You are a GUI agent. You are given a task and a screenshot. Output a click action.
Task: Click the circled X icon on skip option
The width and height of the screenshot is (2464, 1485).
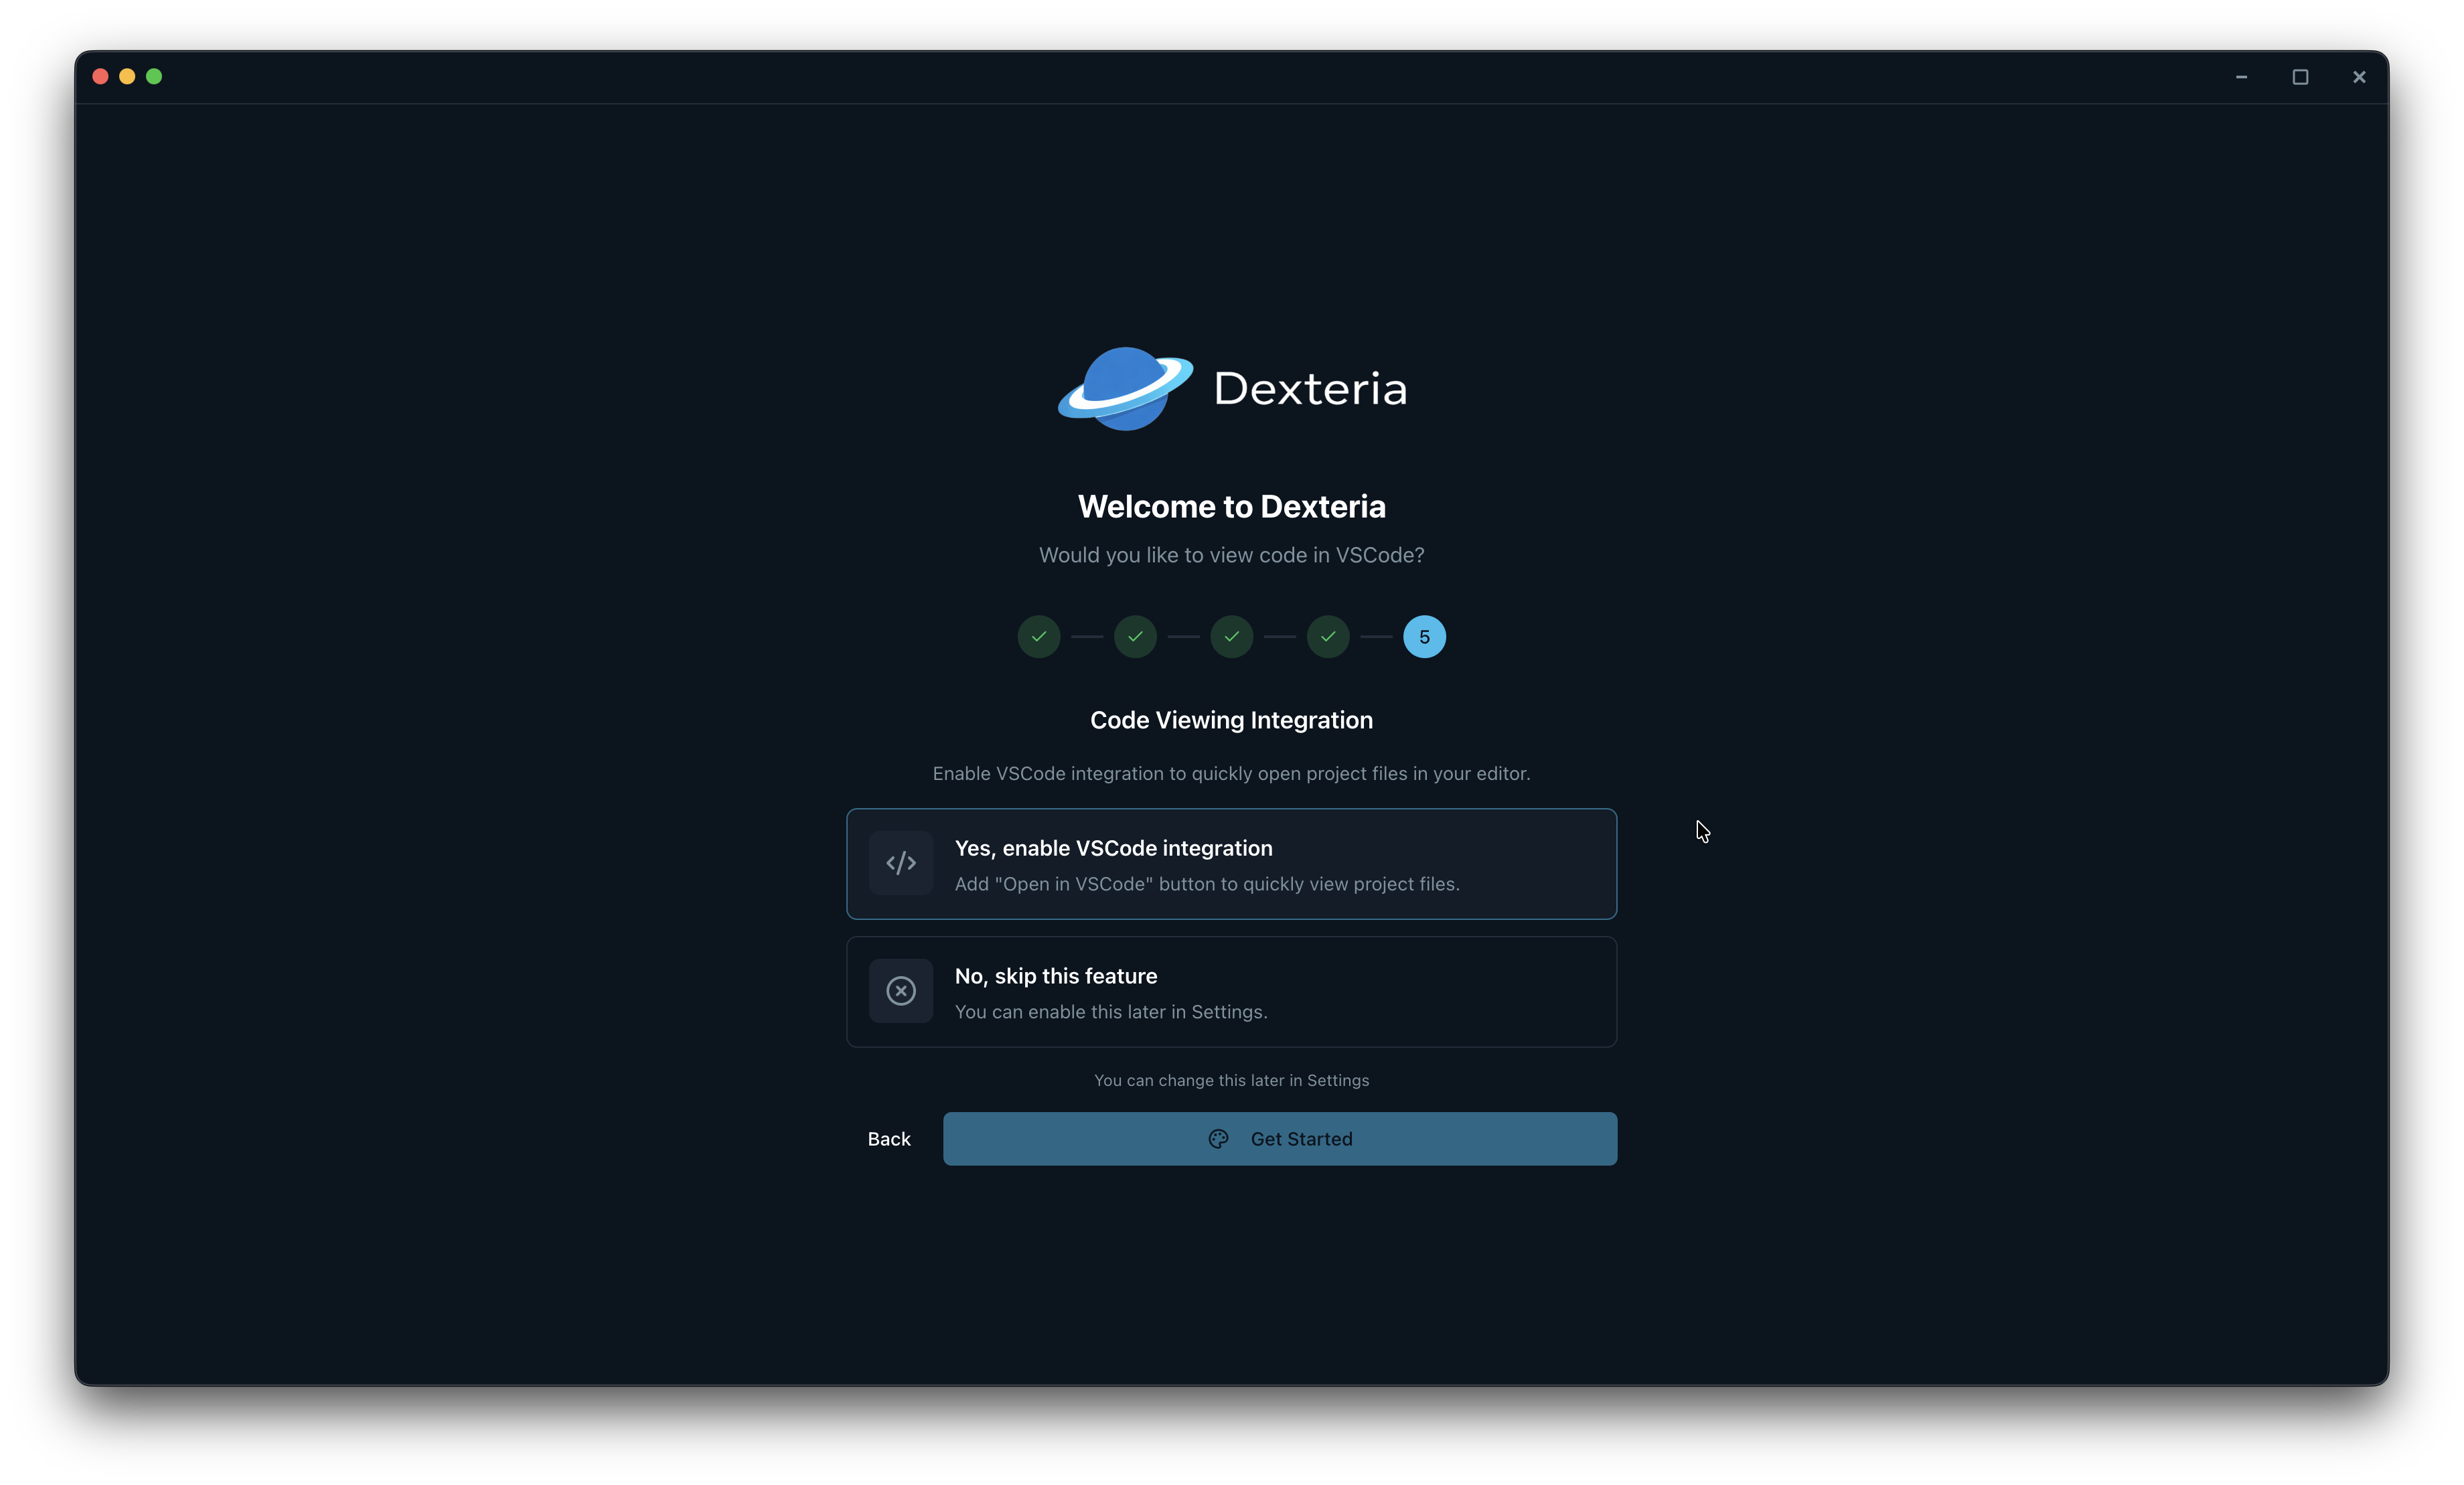(x=900, y=991)
